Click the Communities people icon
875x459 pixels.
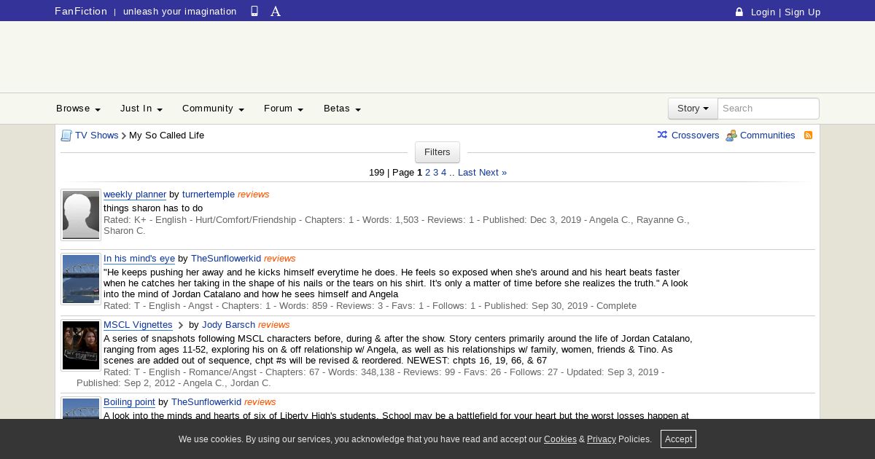coord(731,136)
